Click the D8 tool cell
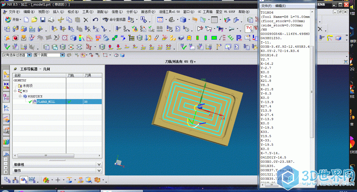The width and height of the screenshot is (357, 192). (x=92, y=102)
